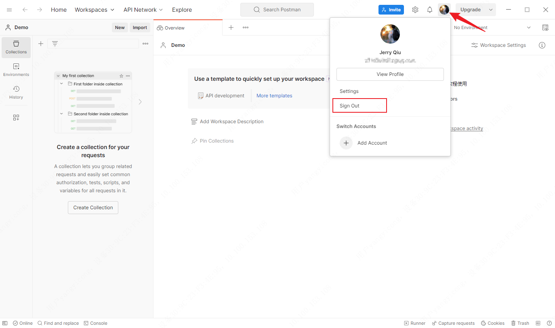Click the Demo workspace name in the sidebar

21,27
